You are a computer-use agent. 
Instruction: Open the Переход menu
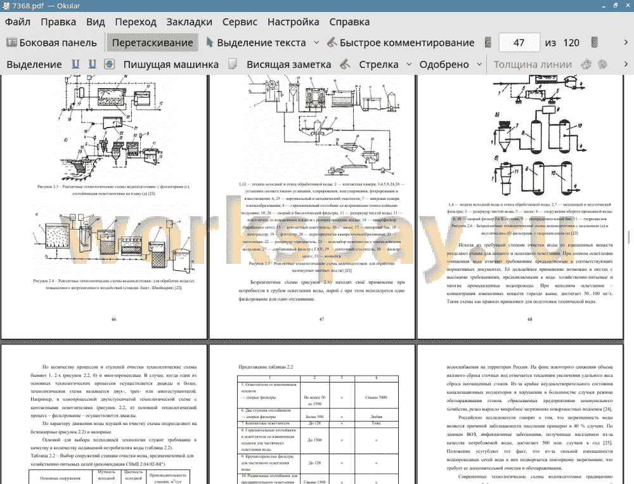tap(136, 22)
